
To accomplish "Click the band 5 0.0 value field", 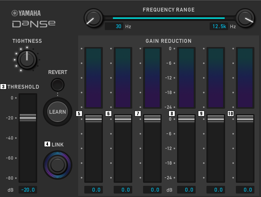I will coord(94,190).
